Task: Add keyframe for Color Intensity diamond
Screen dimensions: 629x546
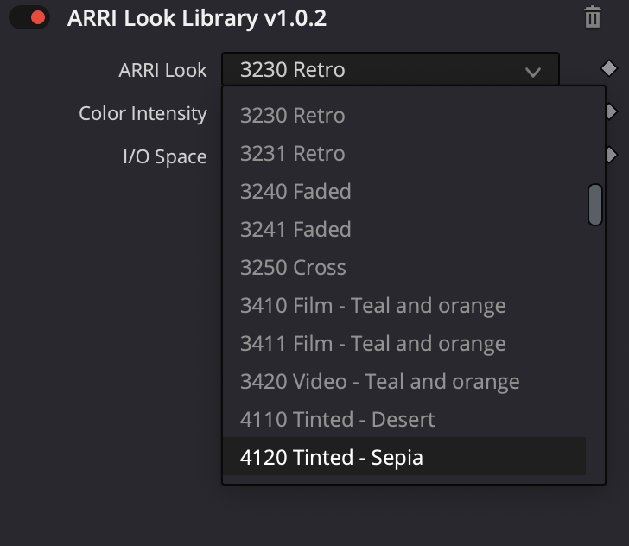Action: [x=611, y=111]
